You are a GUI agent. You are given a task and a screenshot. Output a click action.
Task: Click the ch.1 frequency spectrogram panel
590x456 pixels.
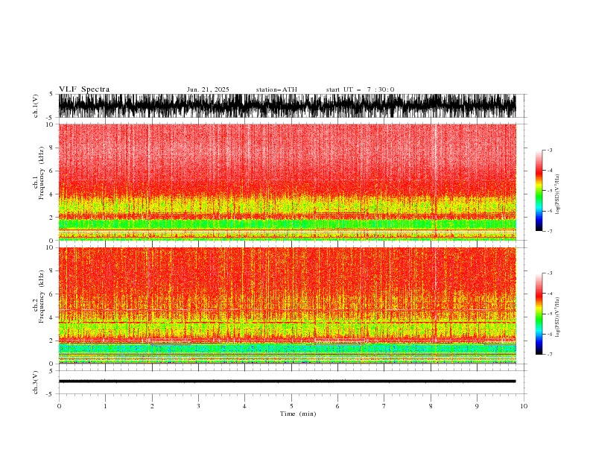287,182
